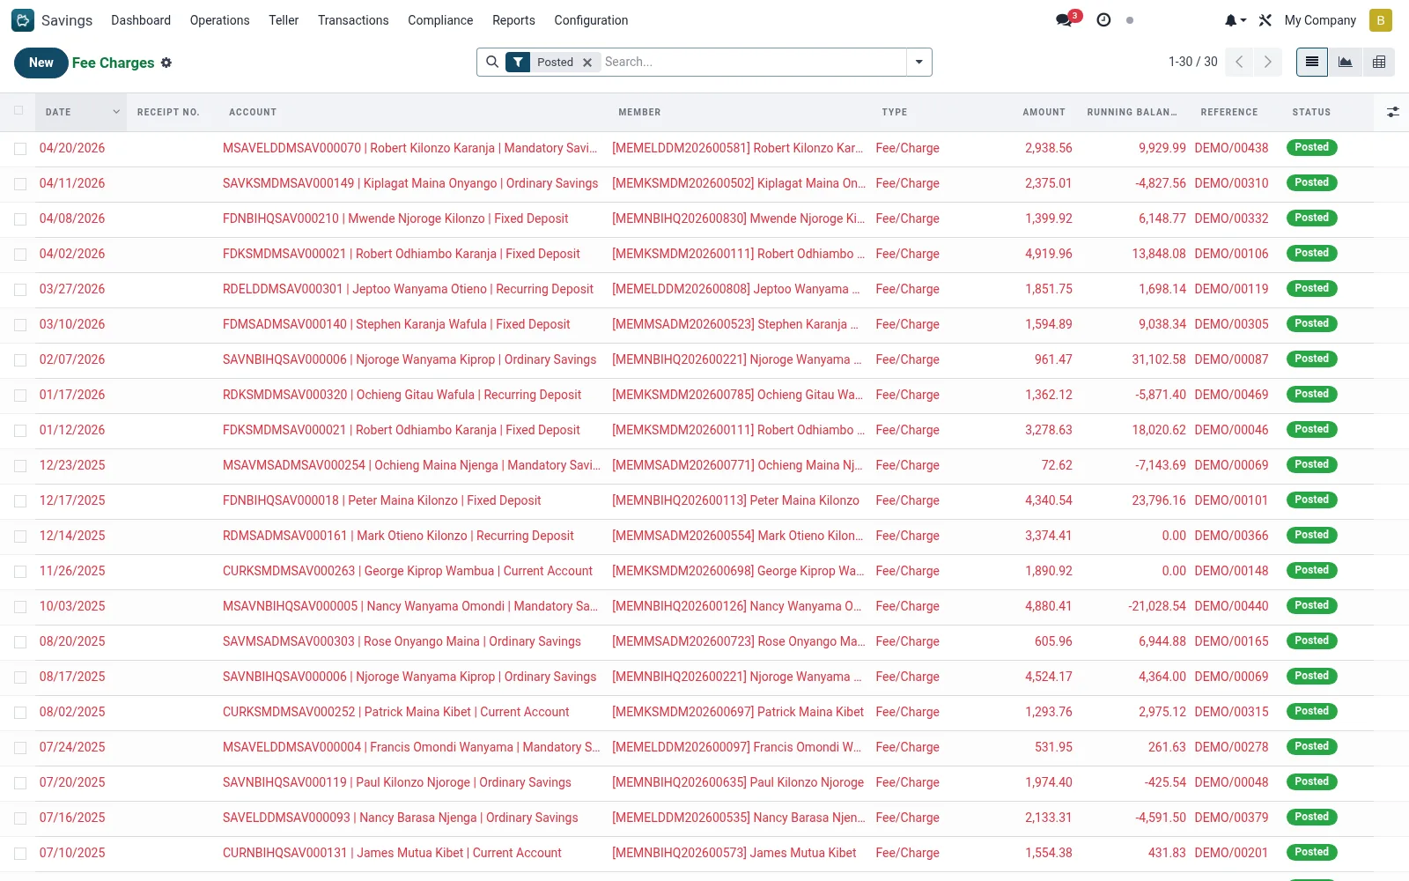The image size is (1409, 881).
Task: Open the Savings app home icon
Action: (23, 20)
